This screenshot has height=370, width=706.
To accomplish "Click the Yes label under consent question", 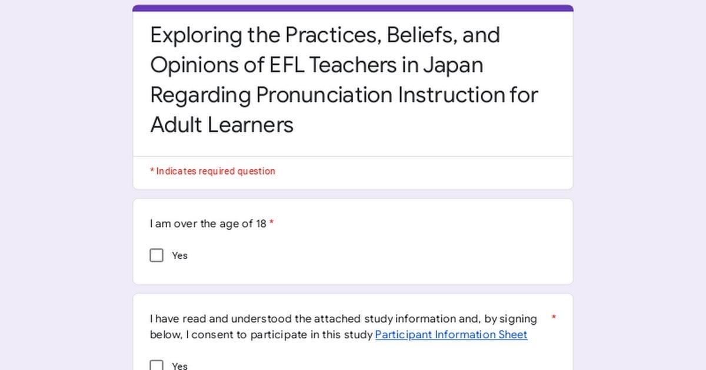I will (179, 366).
